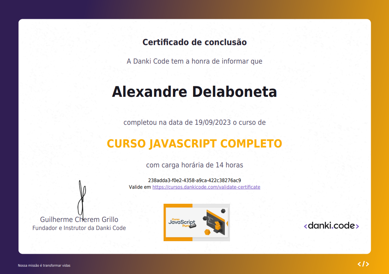
Task: Click A Danki Code tem a honra text
Action: [x=194, y=61]
